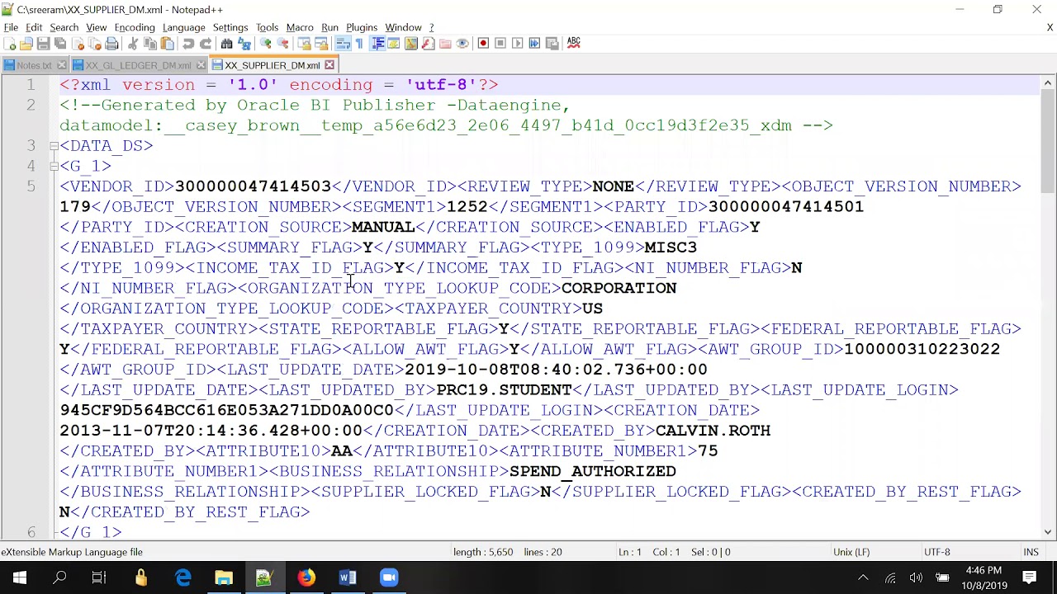Open the Settings menu
Image resolution: width=1057 pixels, height=594 pixels.
tap(230, 27)
